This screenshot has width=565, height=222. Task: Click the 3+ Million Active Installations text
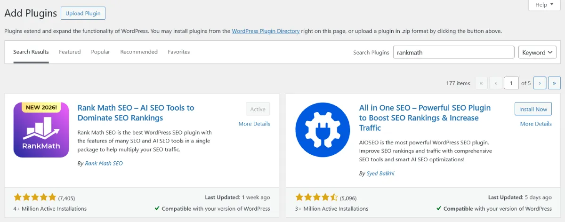pos(332,208)
